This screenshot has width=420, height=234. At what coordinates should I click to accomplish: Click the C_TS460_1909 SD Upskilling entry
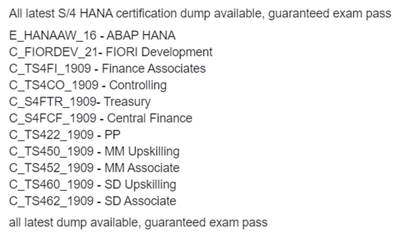[x=93, y=185]
